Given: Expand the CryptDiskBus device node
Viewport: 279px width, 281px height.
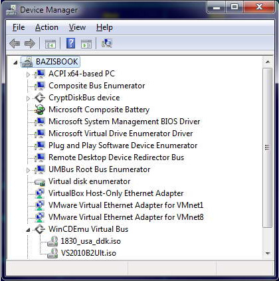Looking at the screenshot, I should pos(28,98).
